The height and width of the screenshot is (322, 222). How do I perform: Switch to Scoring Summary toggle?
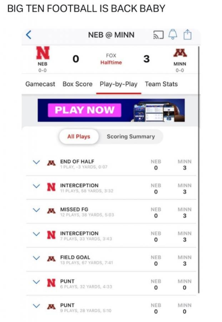tap(131, 137)
